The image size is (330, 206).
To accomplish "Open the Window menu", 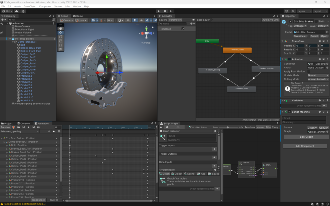I will coord(77,6).
